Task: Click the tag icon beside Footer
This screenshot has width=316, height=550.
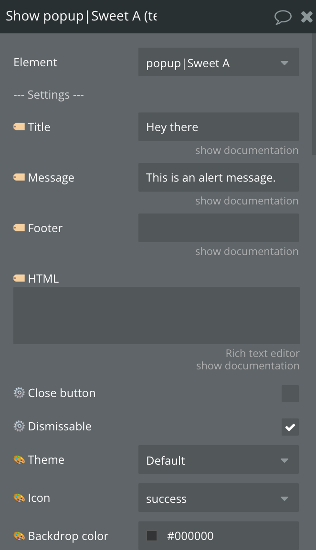Action: (x=19, y=228)
